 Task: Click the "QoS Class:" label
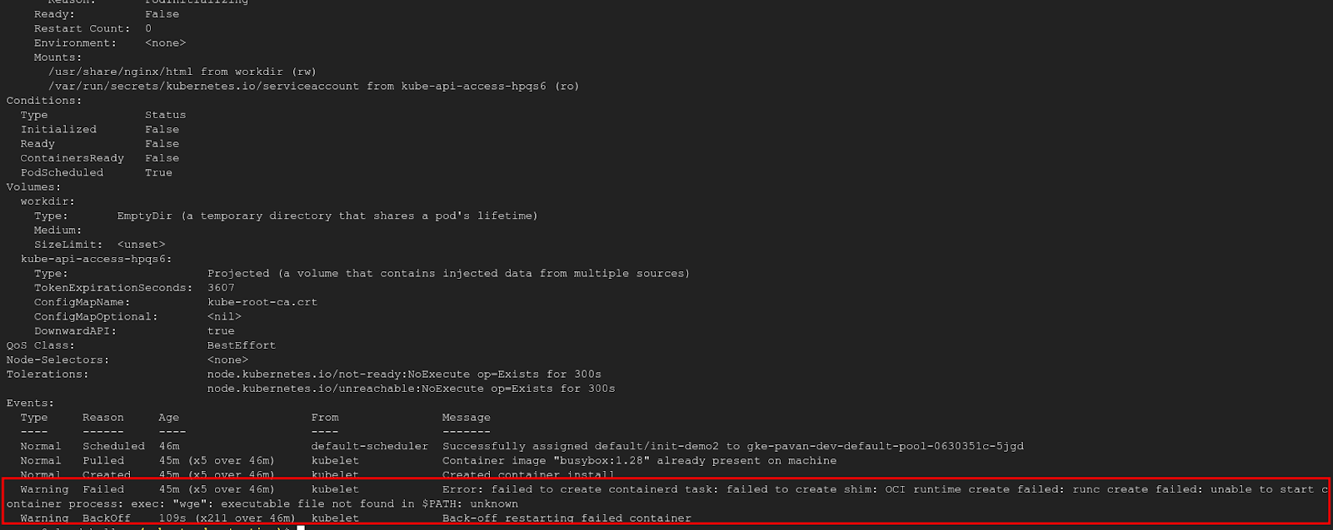41,345
